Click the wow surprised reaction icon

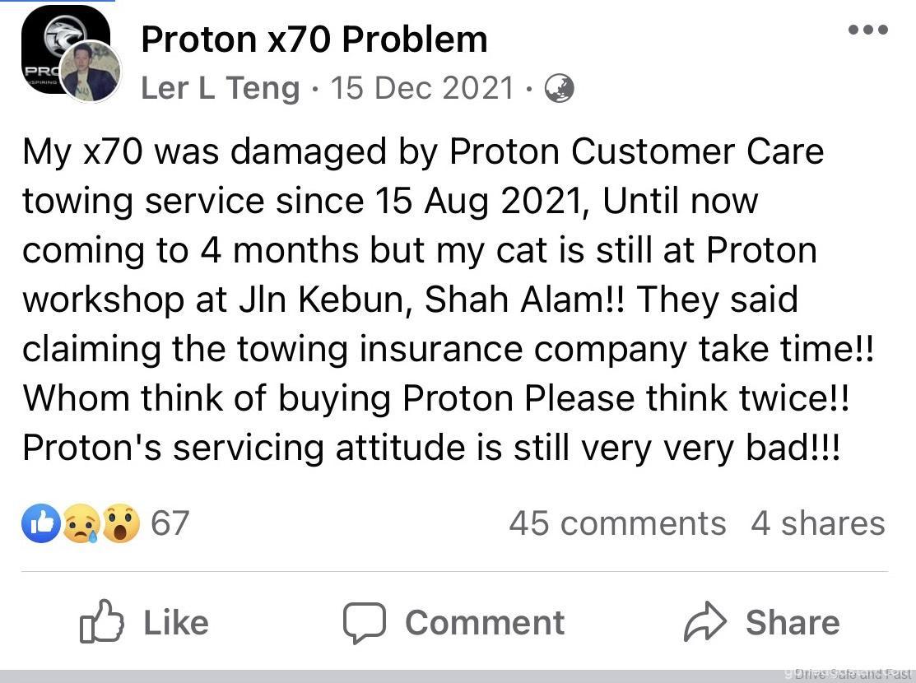(120, 523)
